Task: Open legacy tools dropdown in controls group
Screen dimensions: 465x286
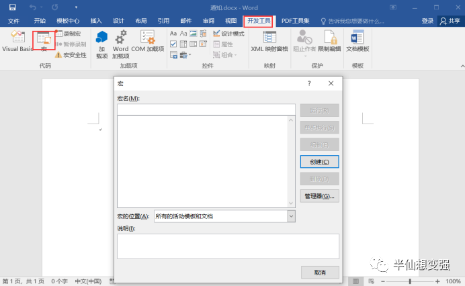Action: (x=185, y=55)
